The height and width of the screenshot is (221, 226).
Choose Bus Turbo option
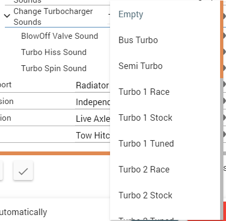click(x=165, y=40)
